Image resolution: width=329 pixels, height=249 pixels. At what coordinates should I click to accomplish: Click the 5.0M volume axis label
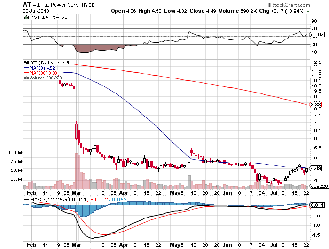[16, 171]
